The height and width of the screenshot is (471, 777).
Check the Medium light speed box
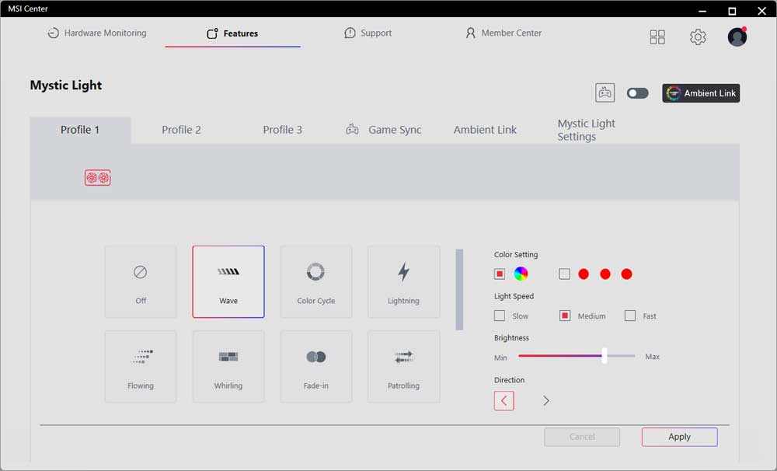pyautogui.click(x=564, y=316)
